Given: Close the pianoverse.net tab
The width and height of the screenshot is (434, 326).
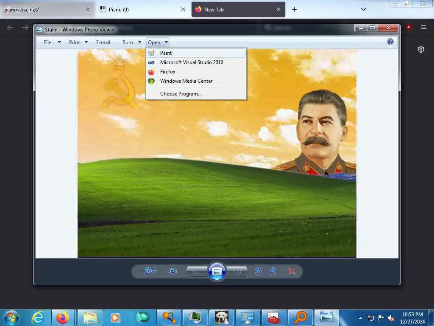Looking at the screenshot, I should pyautogui.click(x=88, y=10).
